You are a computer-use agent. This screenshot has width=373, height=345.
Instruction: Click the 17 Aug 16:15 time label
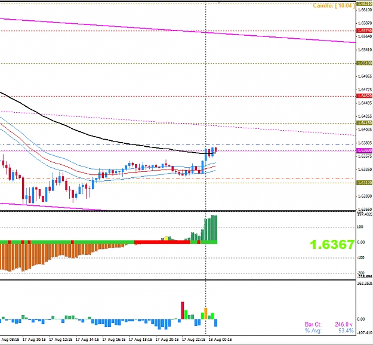(x=114, y=340)
